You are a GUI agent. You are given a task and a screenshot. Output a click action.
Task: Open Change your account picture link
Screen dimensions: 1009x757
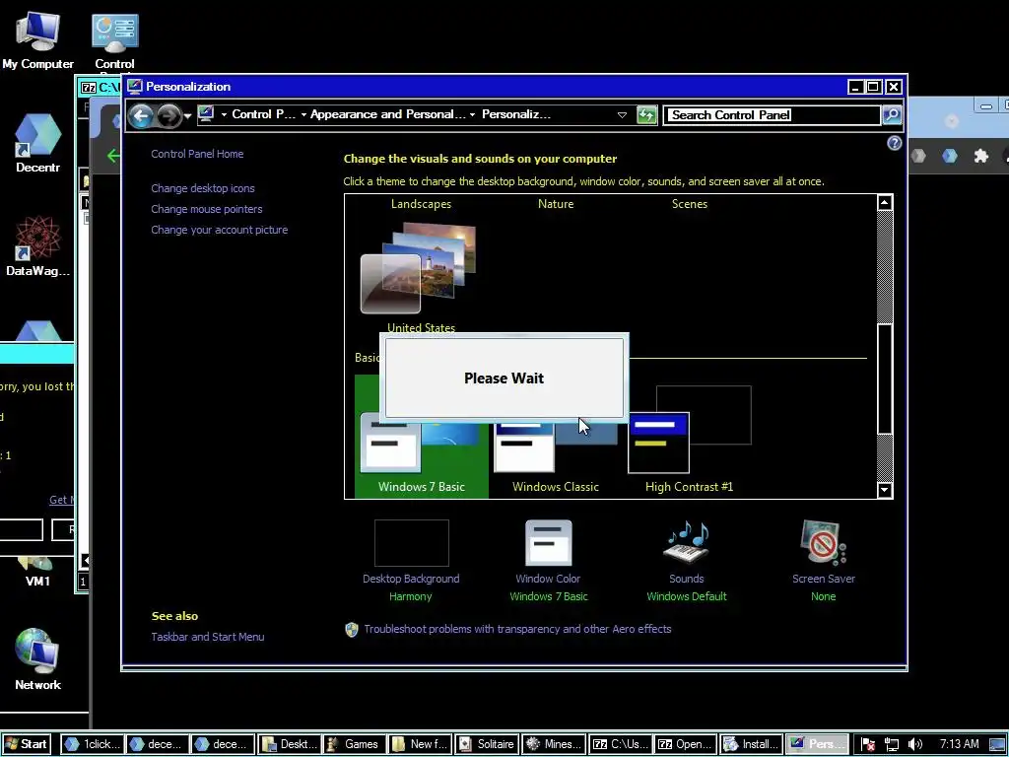[220, 230]
